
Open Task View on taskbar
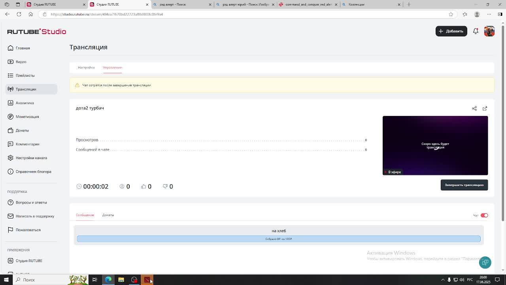(x=95, y=280)
